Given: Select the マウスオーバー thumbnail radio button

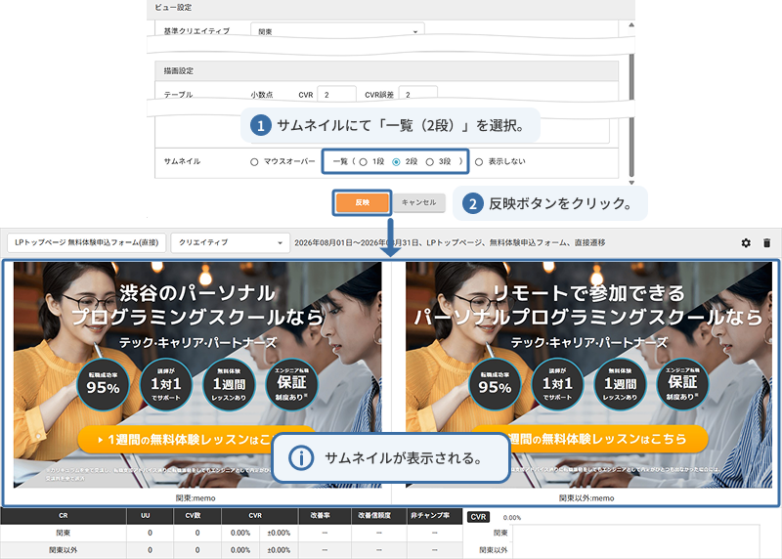Looking at the screenshot, I should [x=254, y=162].
